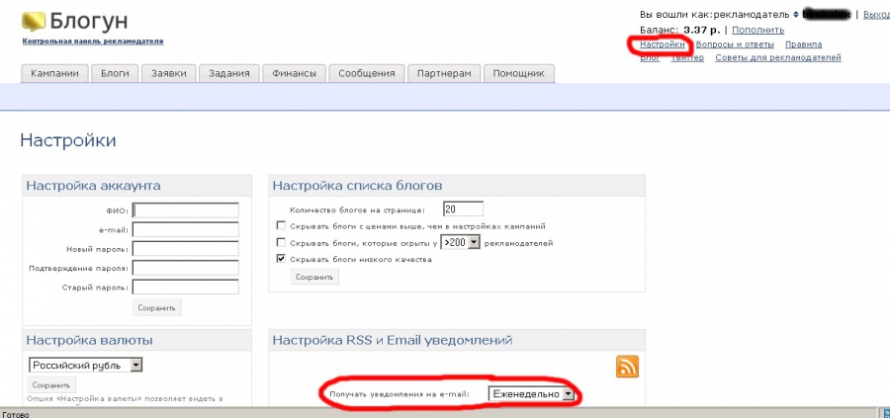890x418 pixels.
Task: Switch to the Кампании tab
Action: [55, 73]
